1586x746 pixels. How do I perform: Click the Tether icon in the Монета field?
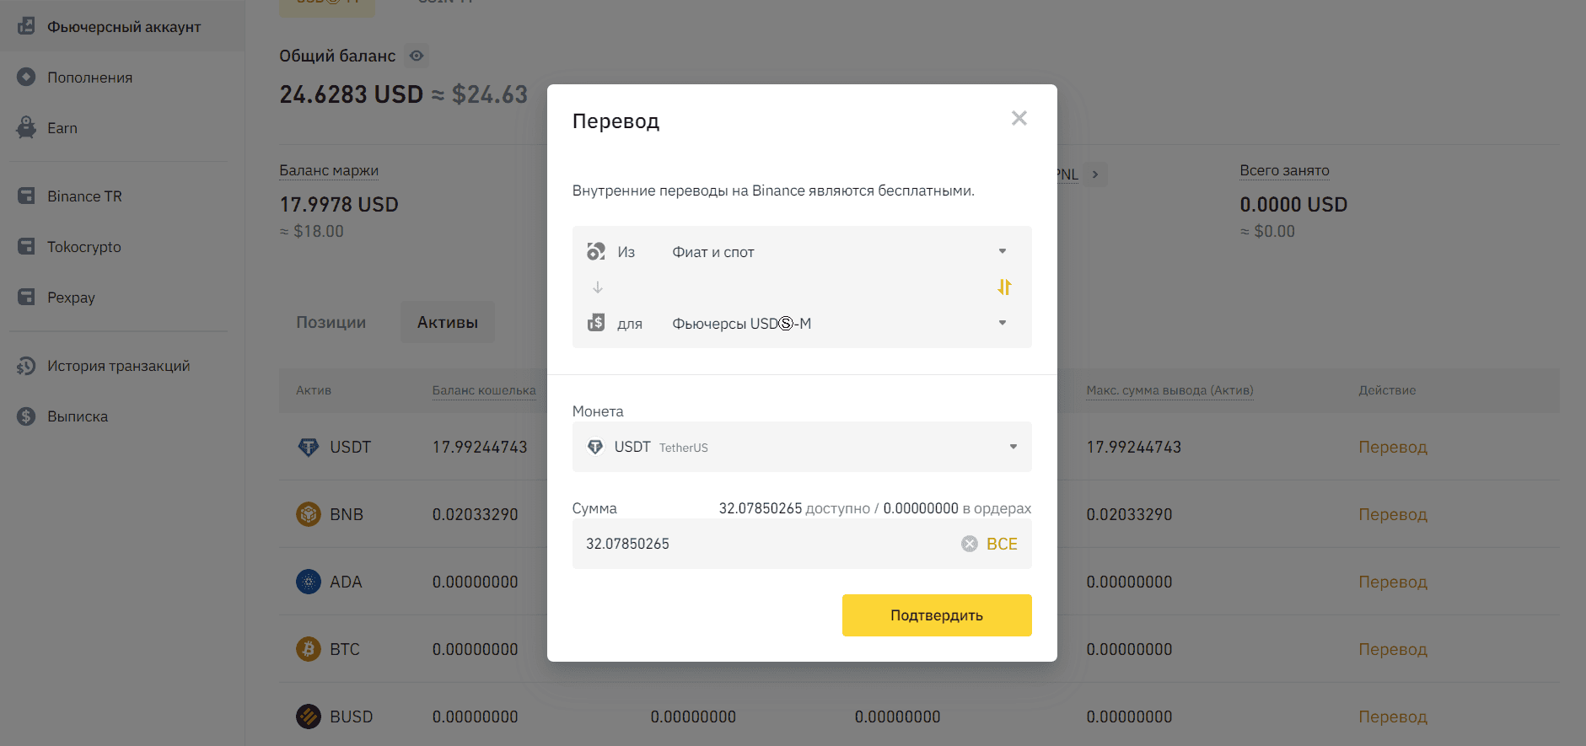coord(595,447)
